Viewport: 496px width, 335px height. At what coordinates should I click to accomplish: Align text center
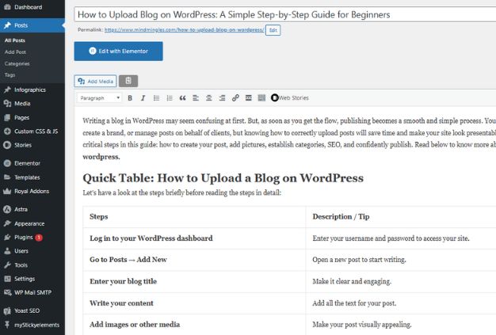point(209,98)
